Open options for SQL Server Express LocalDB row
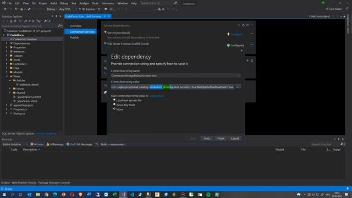 252,45
